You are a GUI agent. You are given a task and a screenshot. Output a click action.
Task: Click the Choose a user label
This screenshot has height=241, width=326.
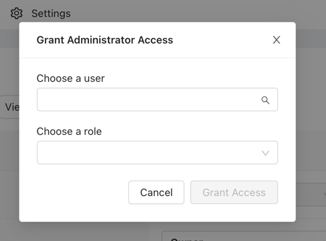70,79
